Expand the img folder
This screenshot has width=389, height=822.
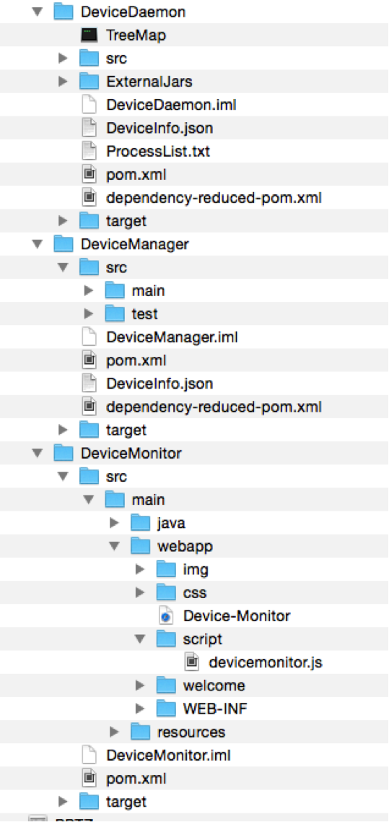(x=140, y=568)
